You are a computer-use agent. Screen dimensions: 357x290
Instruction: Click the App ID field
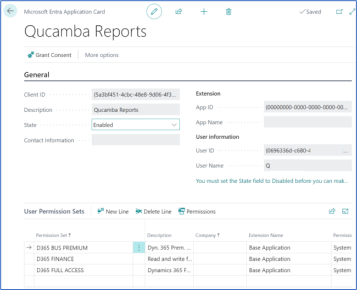(308, 107)
